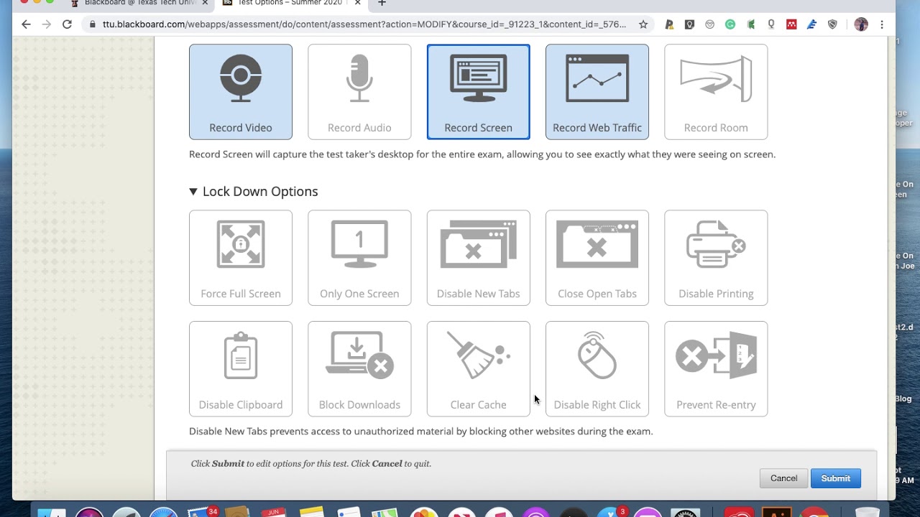
Task: Select the Only One Screen tile
Action: [359, 258]
